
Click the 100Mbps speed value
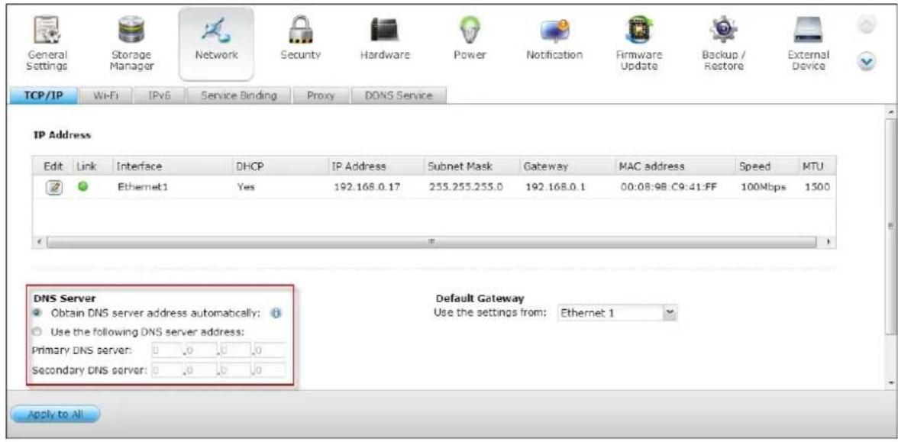coord(764,187)
